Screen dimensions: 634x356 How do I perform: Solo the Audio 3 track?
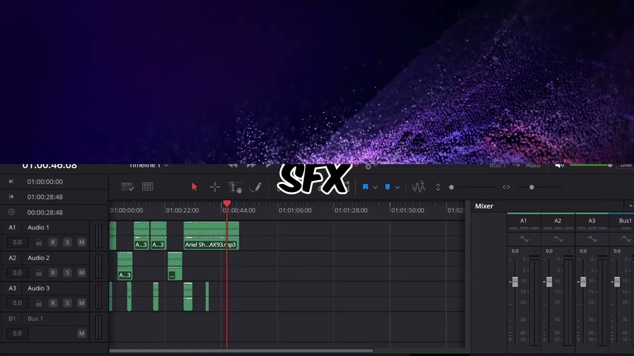(x=67, y=303)
